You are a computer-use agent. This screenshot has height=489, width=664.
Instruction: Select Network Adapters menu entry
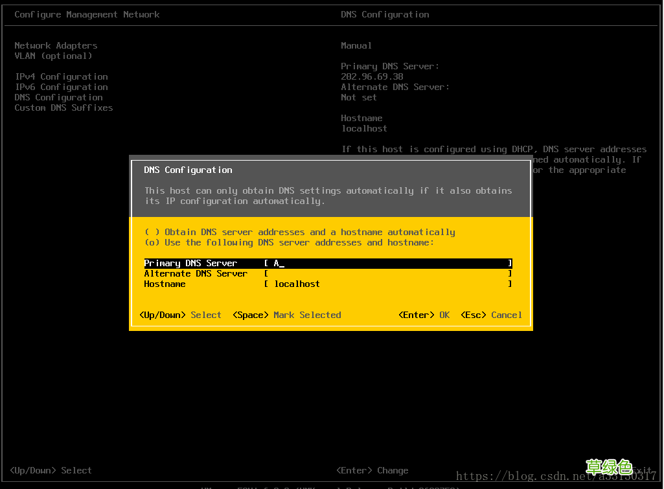[56, 45]
